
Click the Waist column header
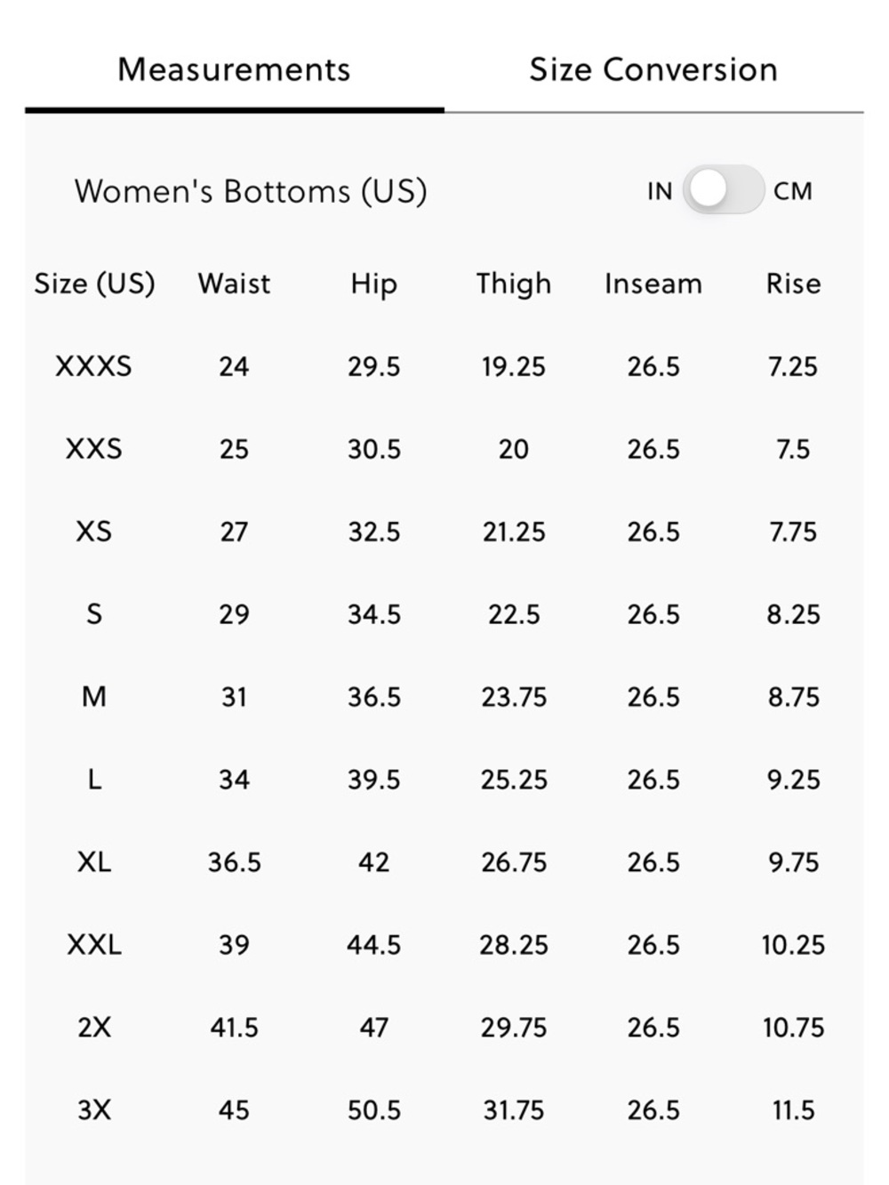(x=234, y=284)
